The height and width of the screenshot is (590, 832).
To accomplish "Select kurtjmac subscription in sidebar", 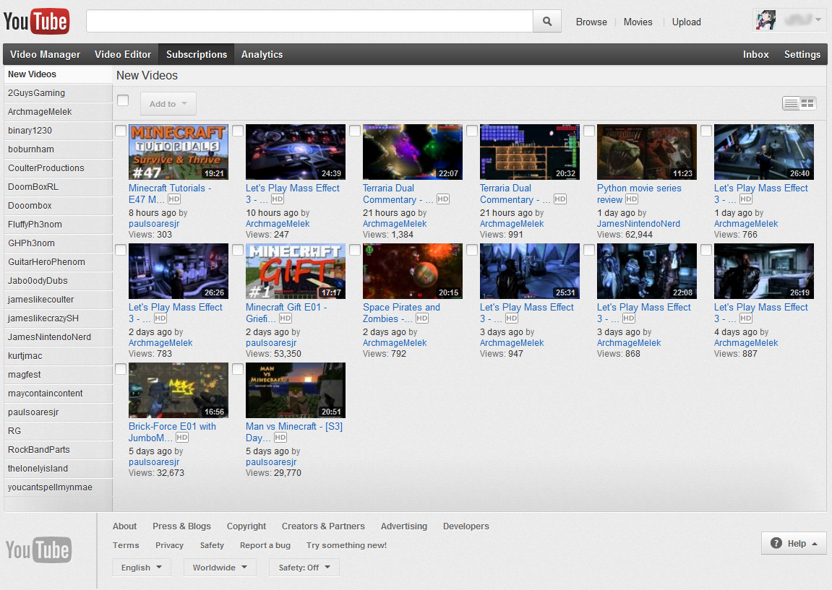I will coord(58,356).
